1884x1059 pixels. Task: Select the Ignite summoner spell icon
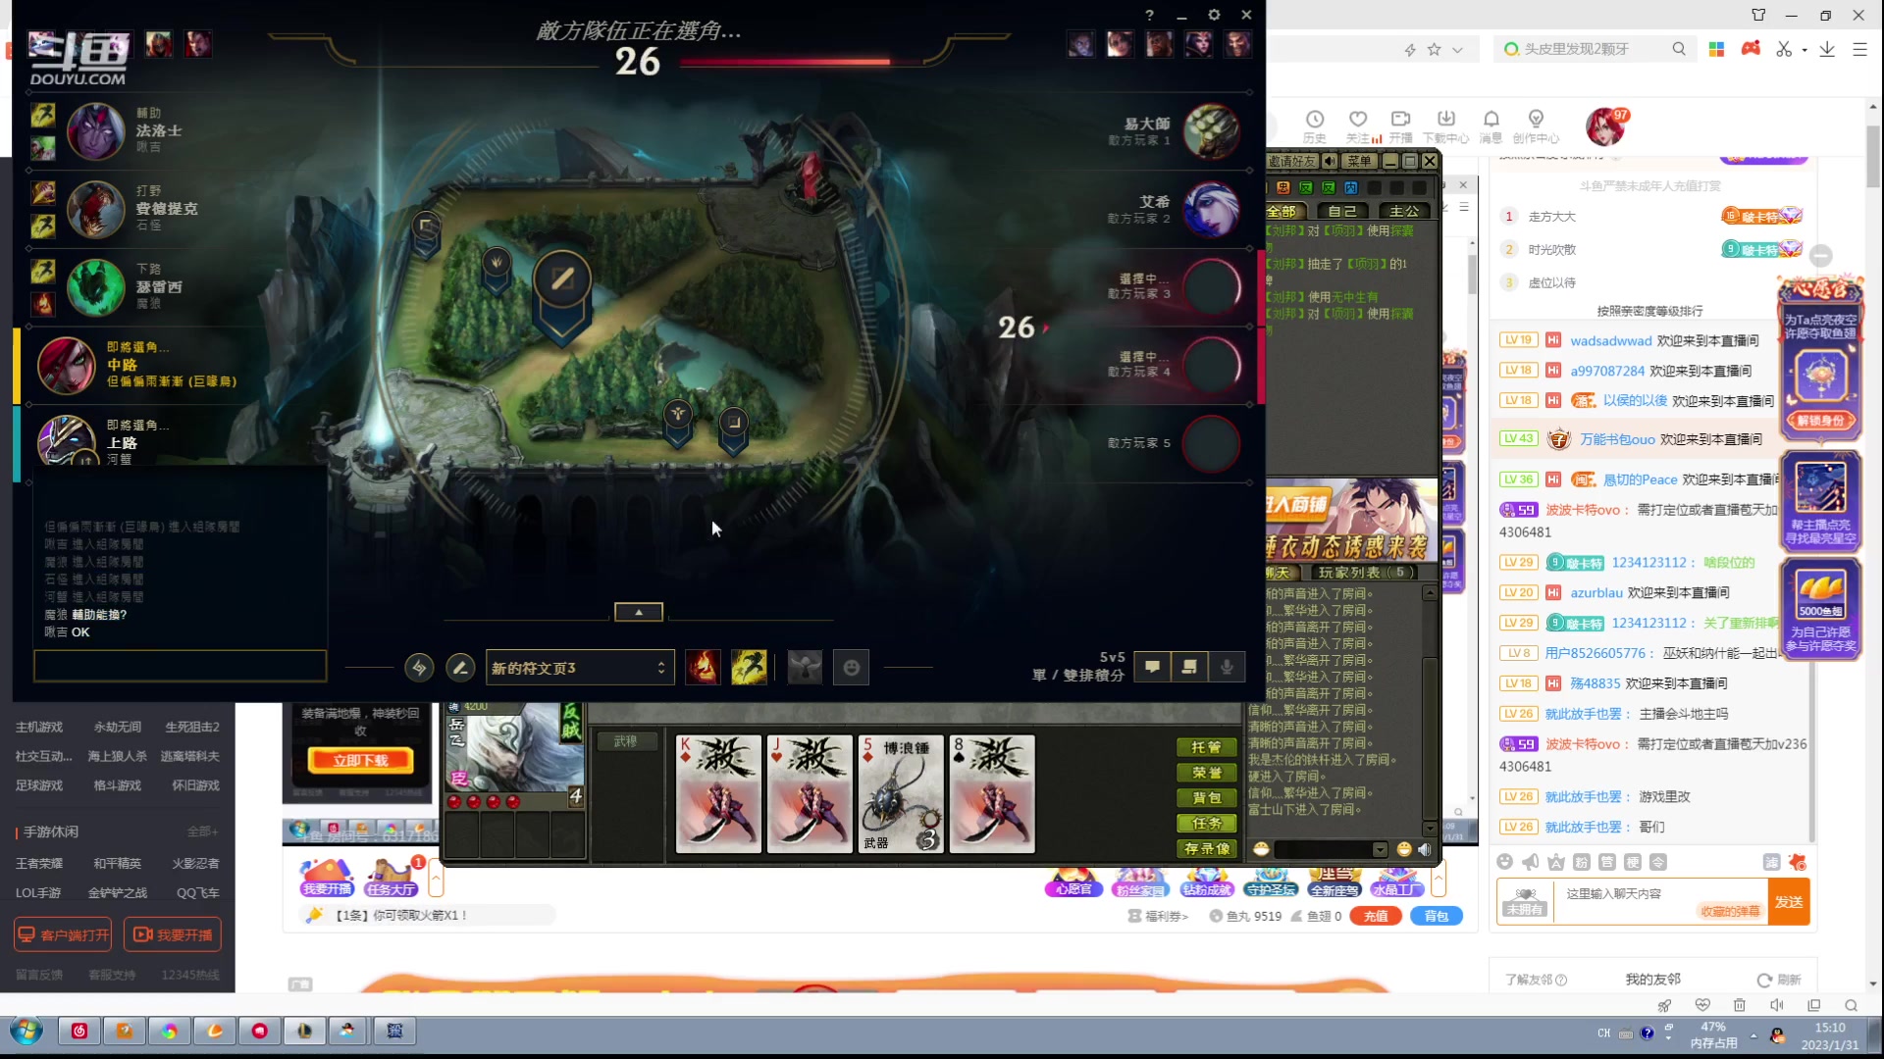click(703, 668)
